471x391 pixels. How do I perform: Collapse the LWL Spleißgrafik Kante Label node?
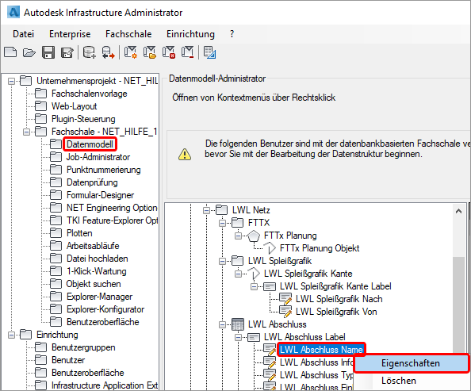[x=254, y=287]
